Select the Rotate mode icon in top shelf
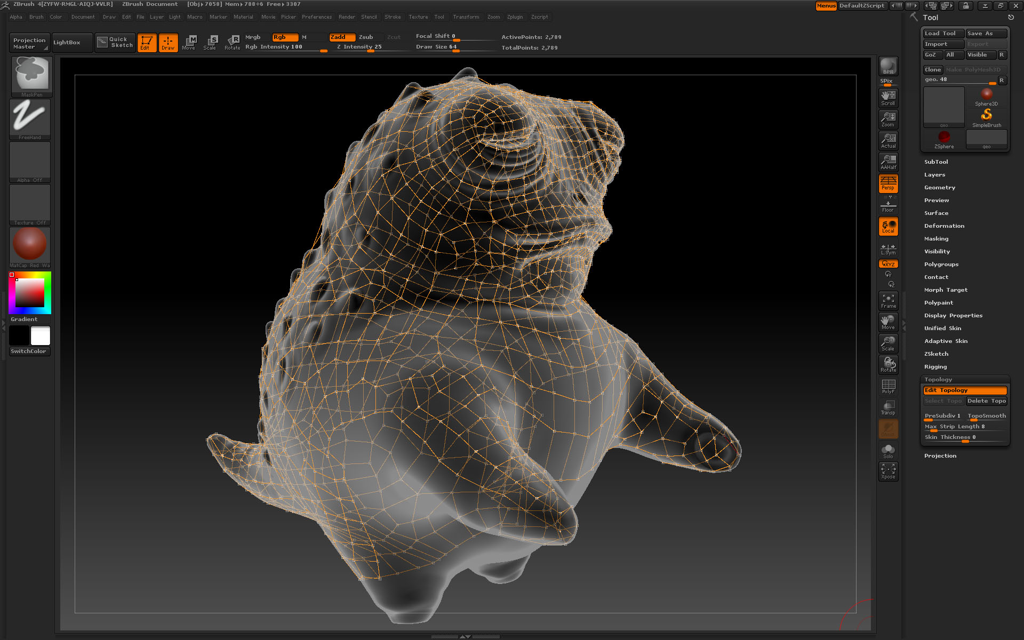This screenshot has width=1024, height=640. [x=232, y=42]
